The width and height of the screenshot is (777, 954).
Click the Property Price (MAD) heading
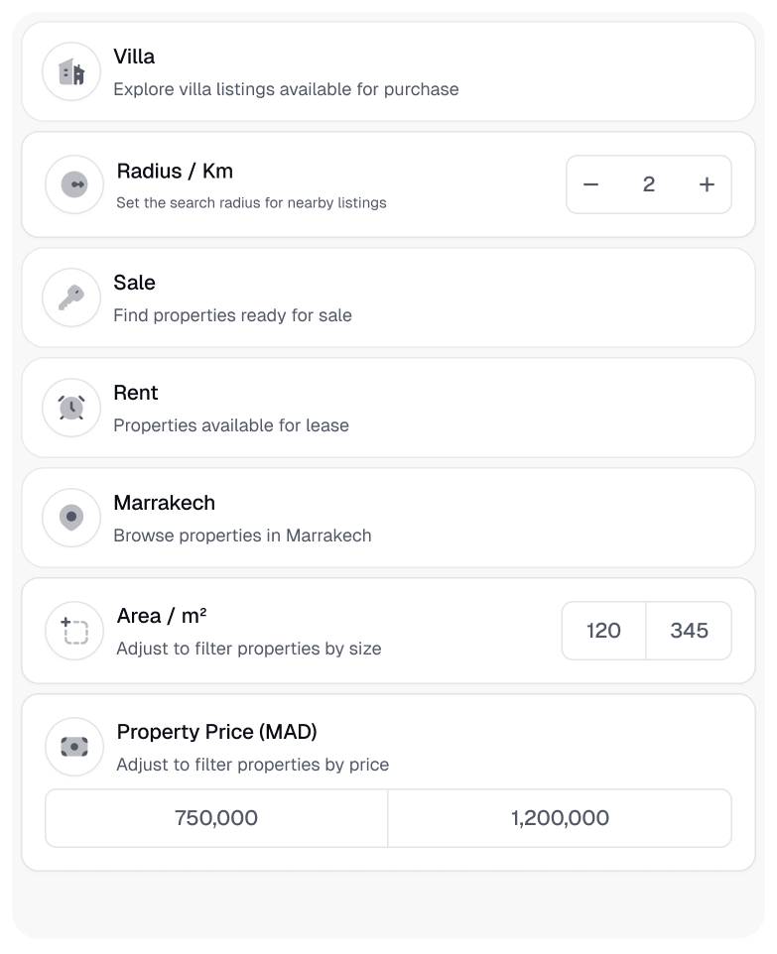tap(216, 732)
